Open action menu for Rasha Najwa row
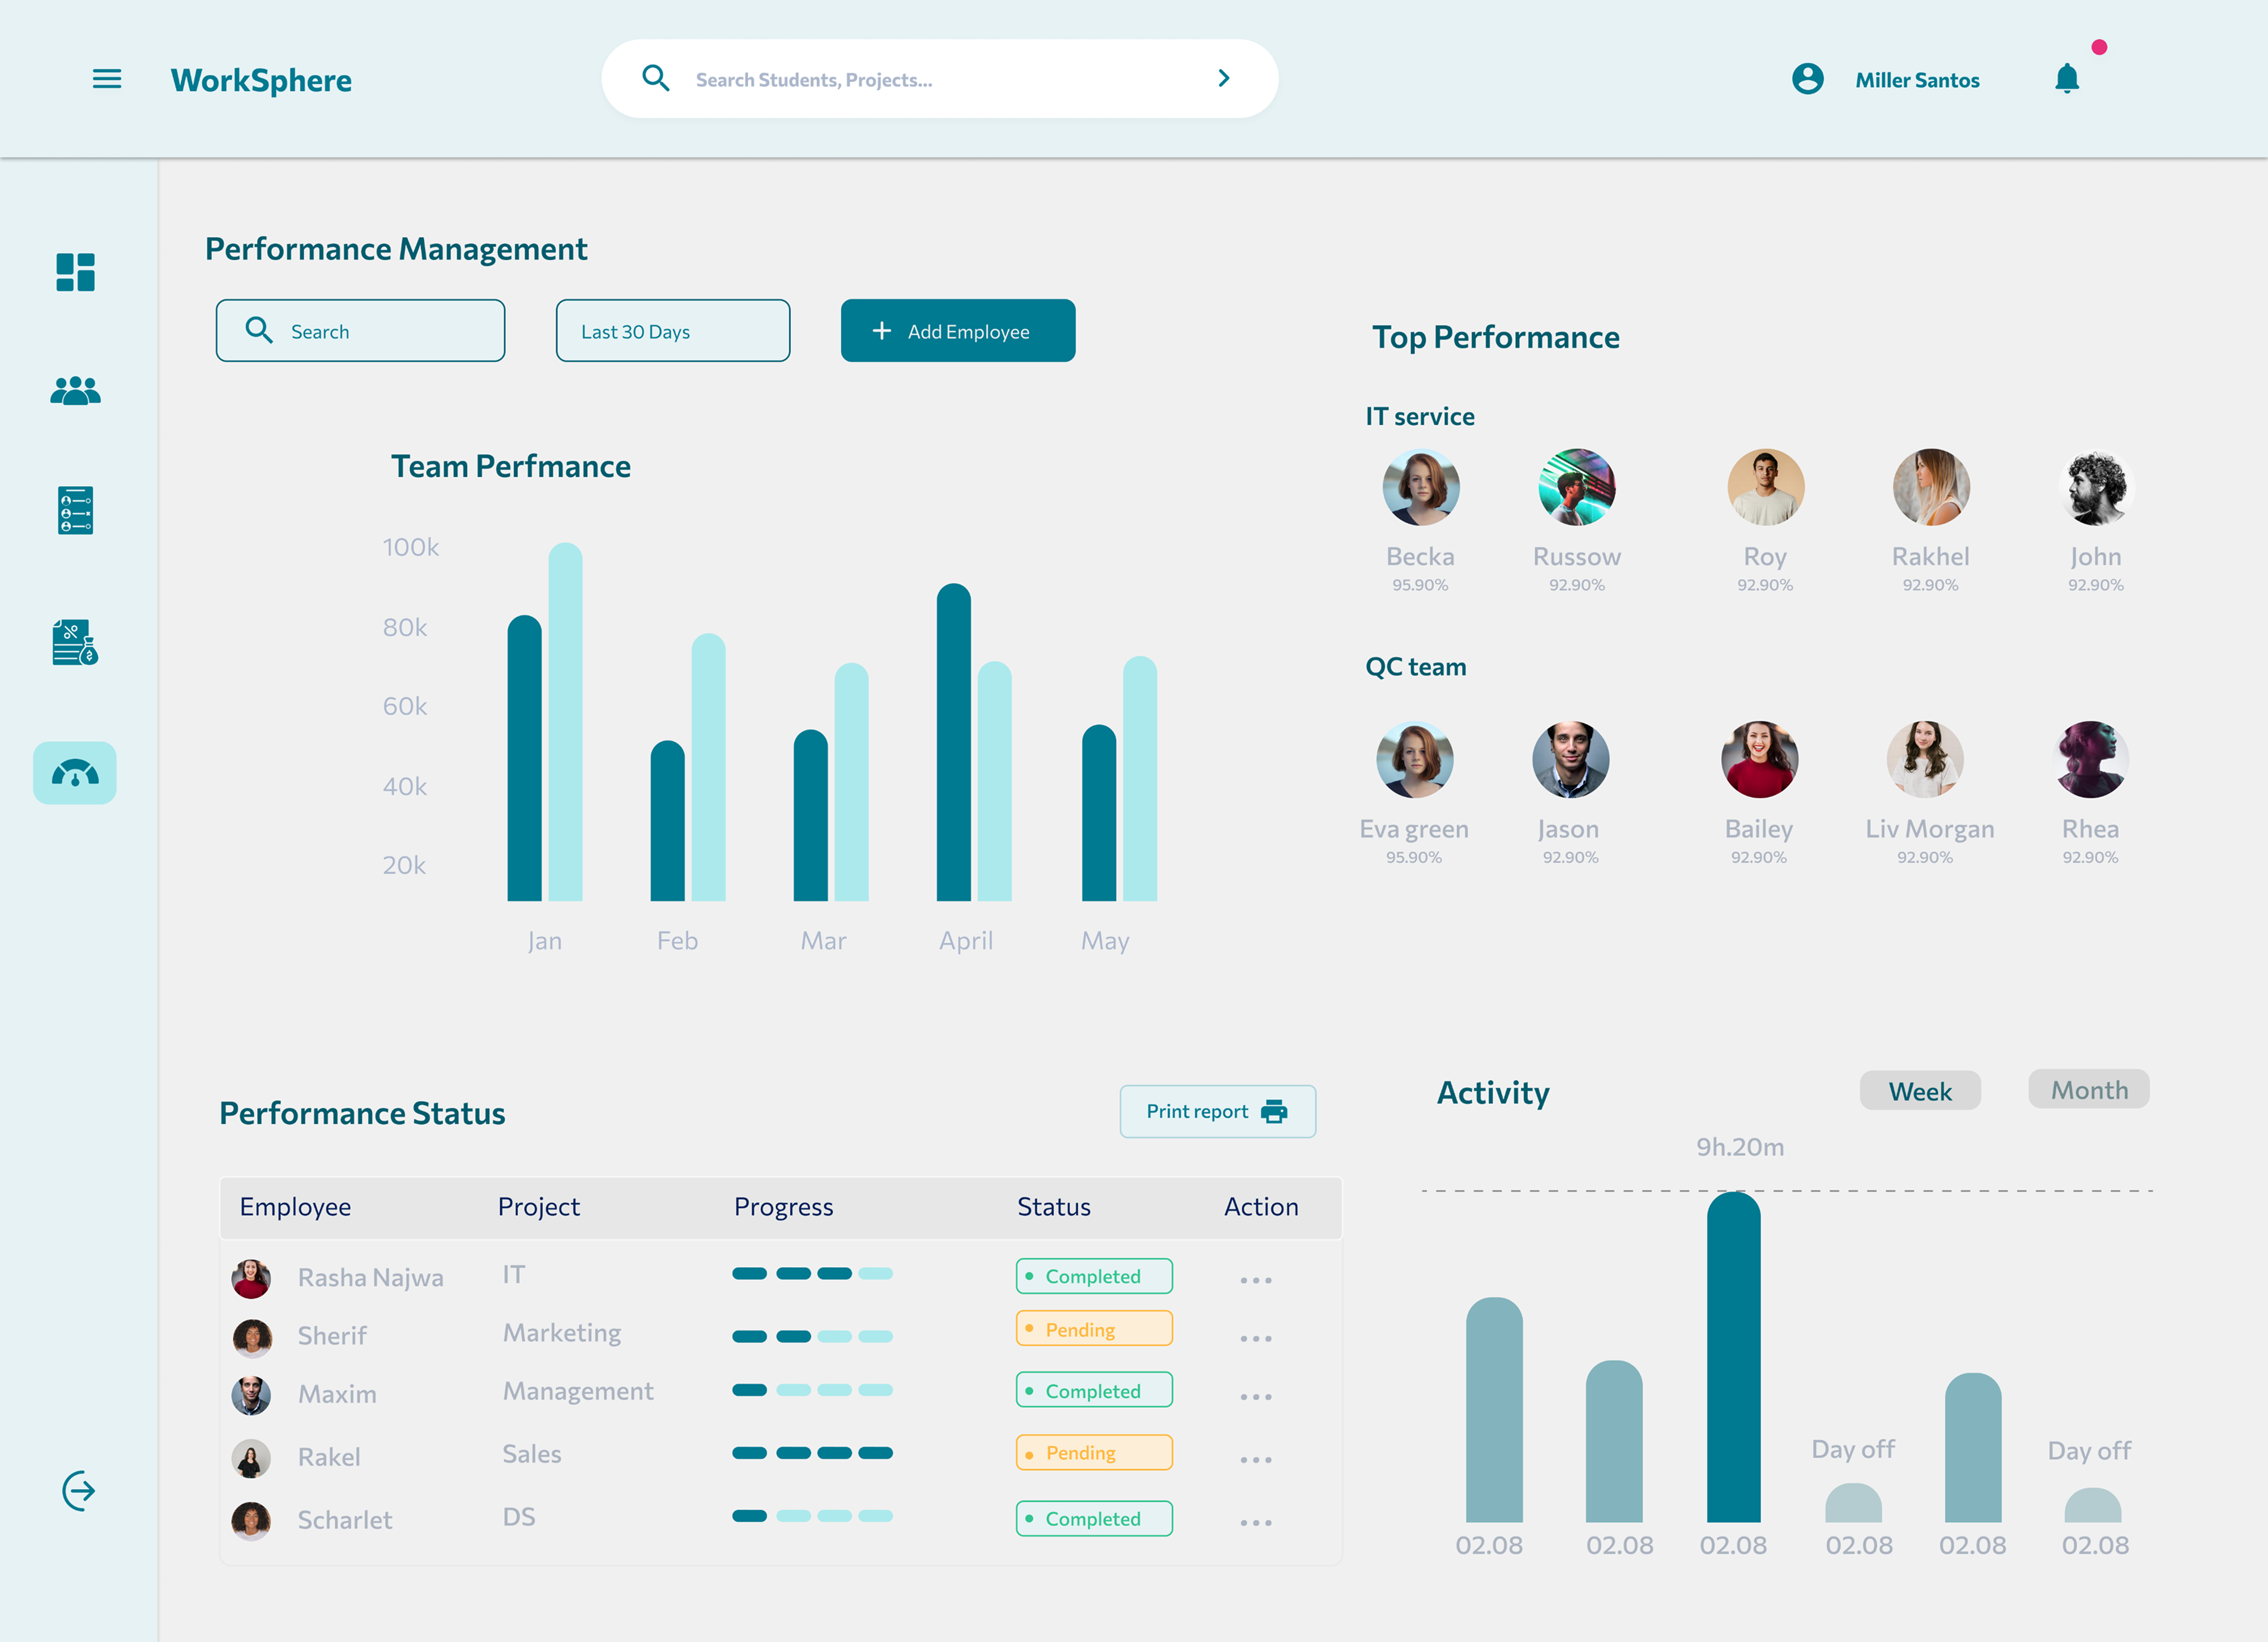 (1255, 1280)
